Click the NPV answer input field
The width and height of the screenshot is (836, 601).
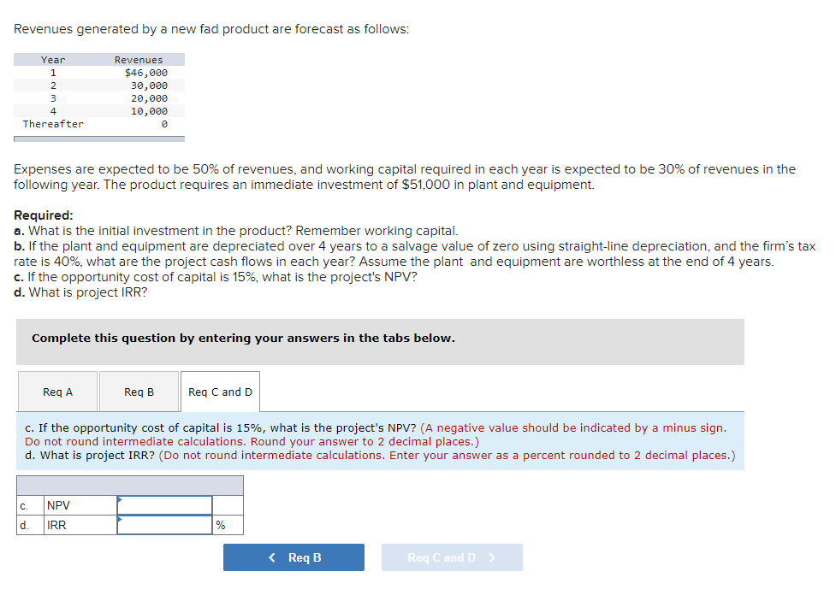tap(165, 505)
